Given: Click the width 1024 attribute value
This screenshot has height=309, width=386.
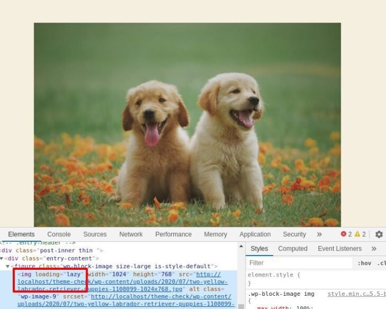Looking at the screenshot, I should point(119,274).
